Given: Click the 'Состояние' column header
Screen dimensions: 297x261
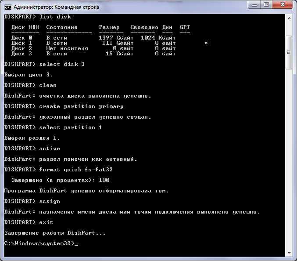Looking at the screenshot, I should tap(62, 27).
